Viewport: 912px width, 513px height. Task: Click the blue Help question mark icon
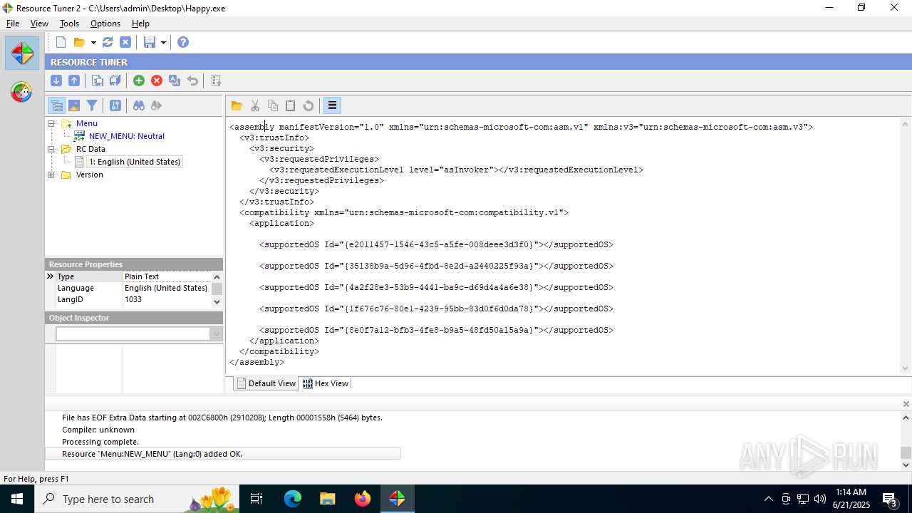(x=183, y=42)
